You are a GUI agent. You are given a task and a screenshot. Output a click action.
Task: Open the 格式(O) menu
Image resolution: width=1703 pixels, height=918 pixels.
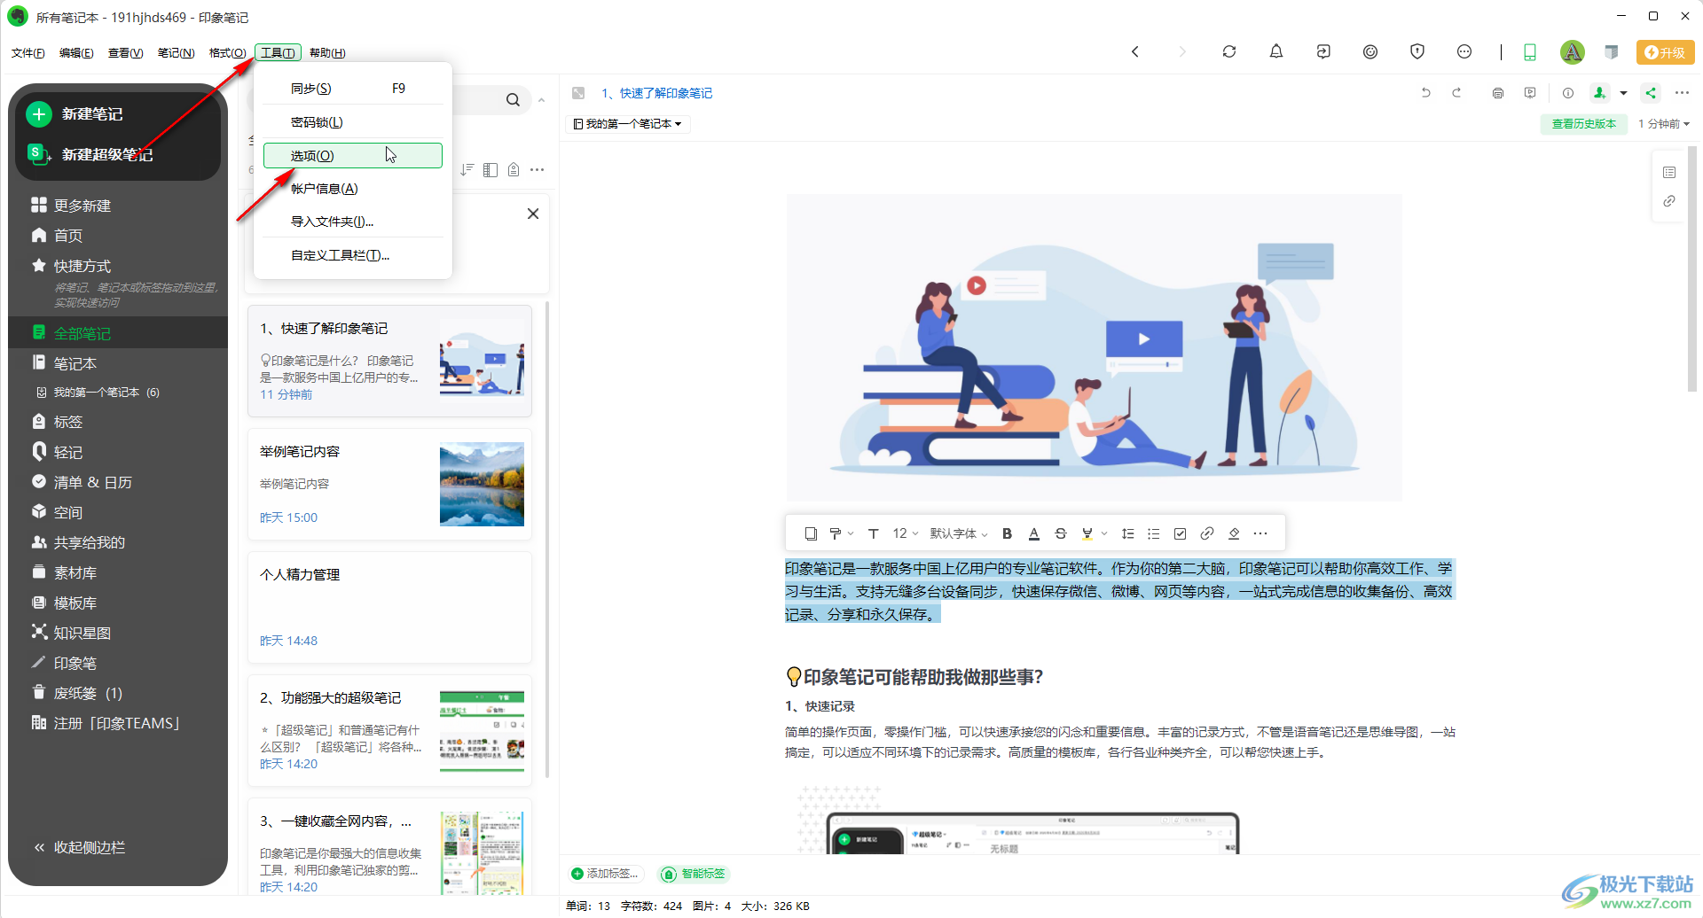coord(227,53)
